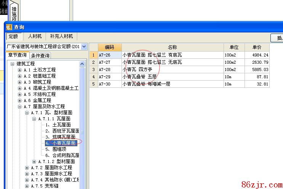Select the 条件查询 tab

click(40, 55)
